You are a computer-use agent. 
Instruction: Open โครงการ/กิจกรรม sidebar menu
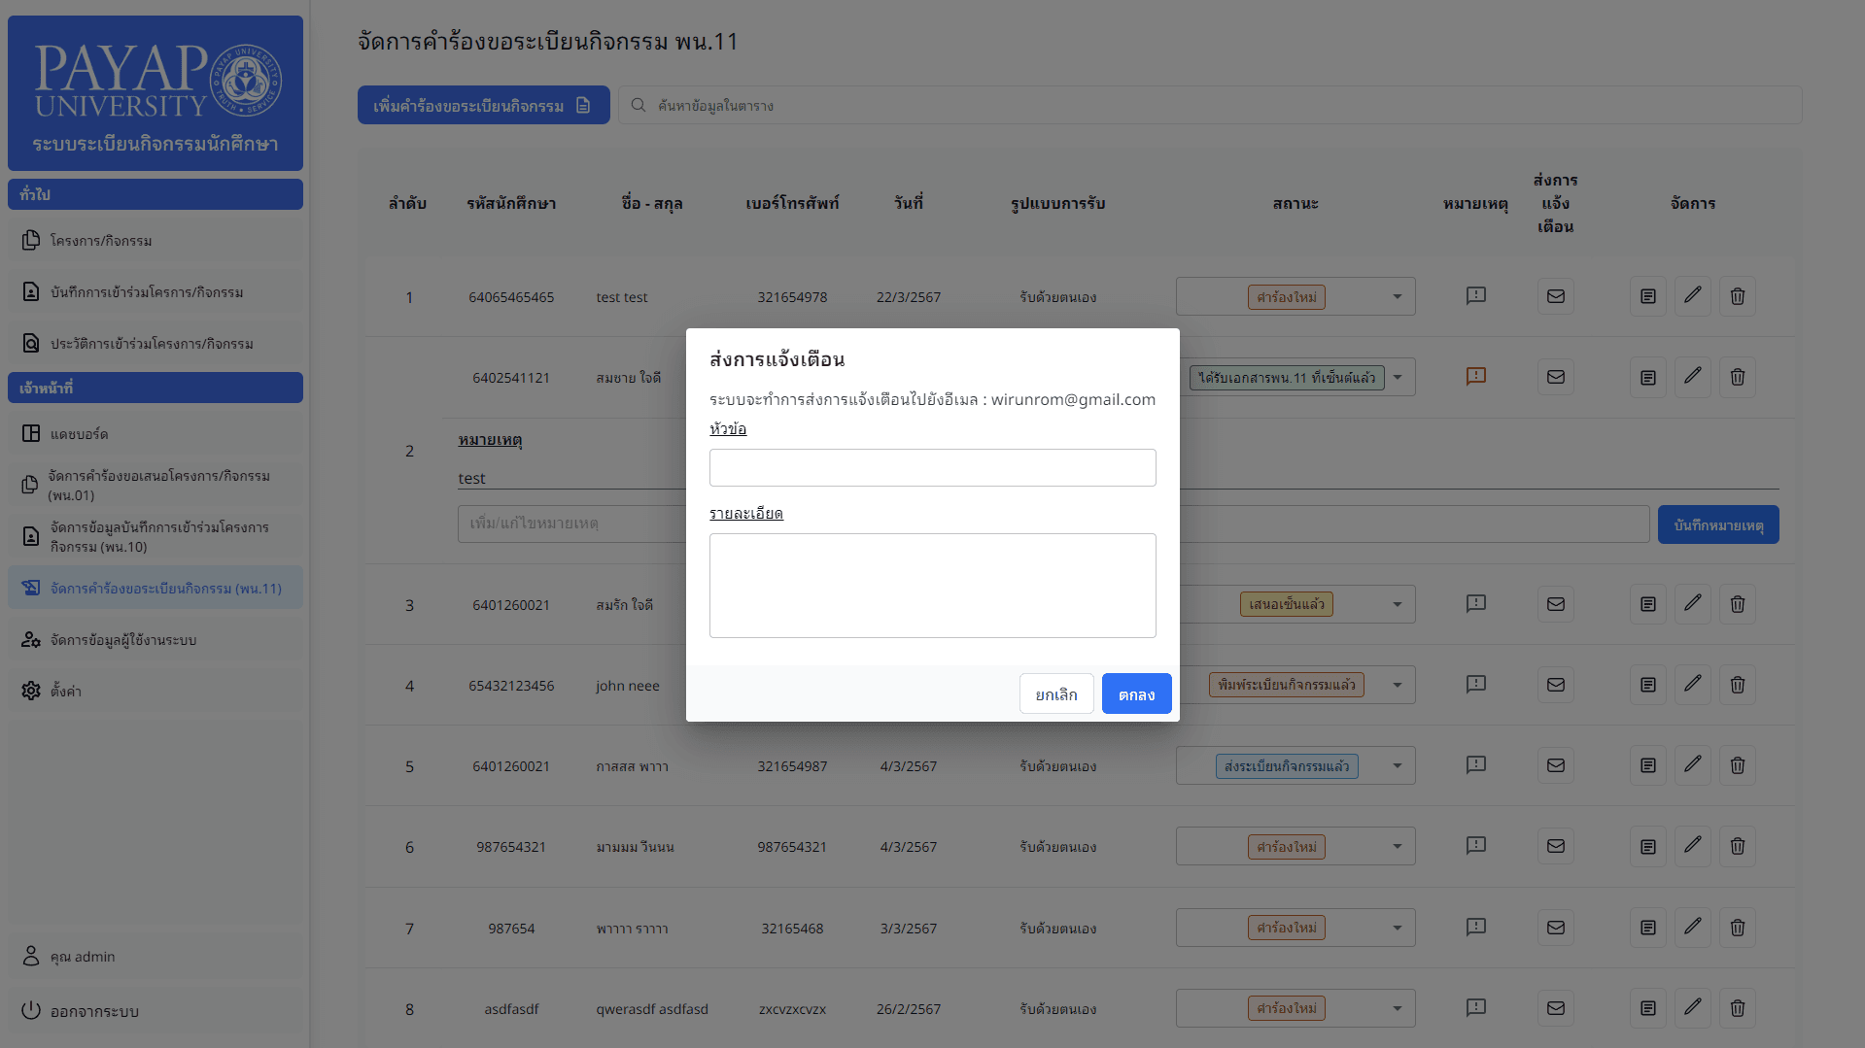coord(155,240)
